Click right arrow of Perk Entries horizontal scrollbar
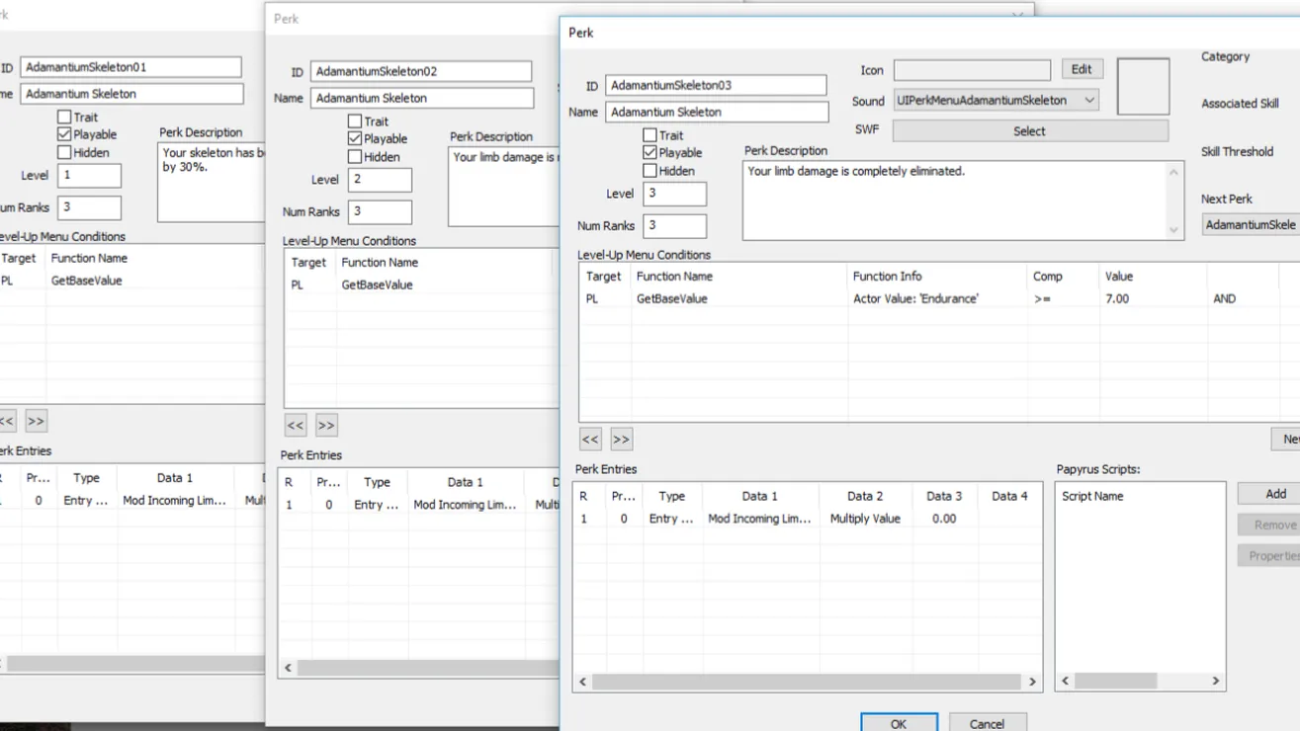 [x=1032, y=682]
